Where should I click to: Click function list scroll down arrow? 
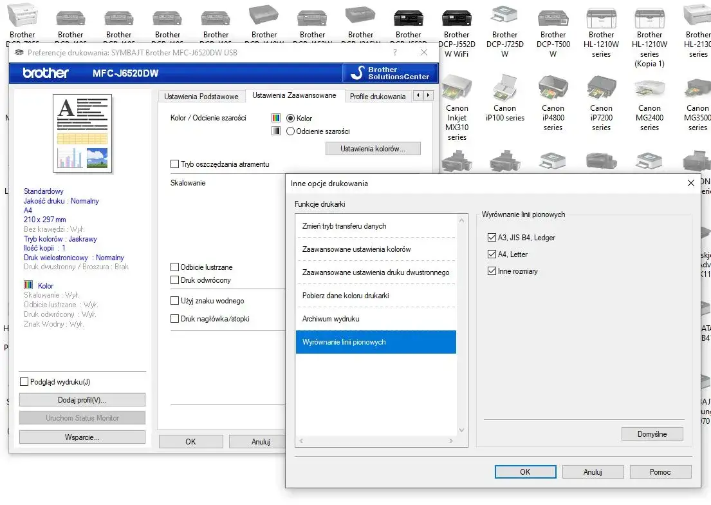(461, 430)
